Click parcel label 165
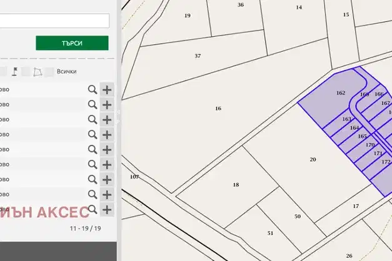 pos(362,136)
